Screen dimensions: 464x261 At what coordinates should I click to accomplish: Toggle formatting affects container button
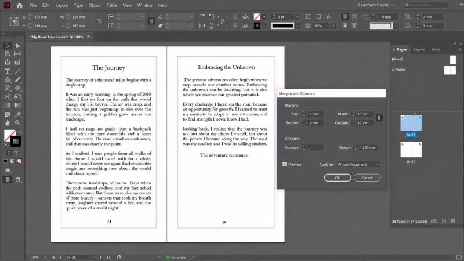coord(9,153)
